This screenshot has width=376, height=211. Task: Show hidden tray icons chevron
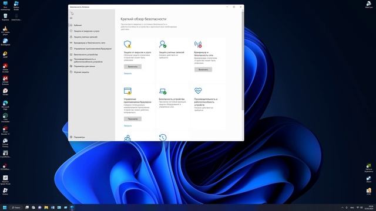343,207
